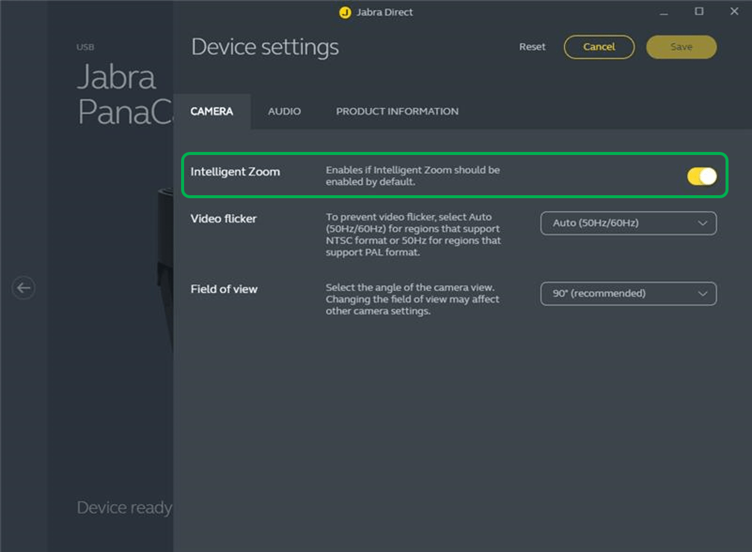Toggle the Intelligent Zoom switch off
This screenshot has height=552, width=752.
pyautogui.click(x=702, y=176)
